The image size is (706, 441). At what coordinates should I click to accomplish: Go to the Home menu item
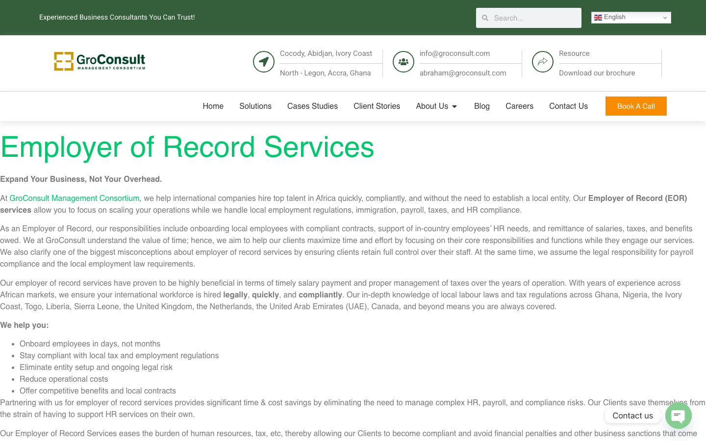click(x=213, y=106)
